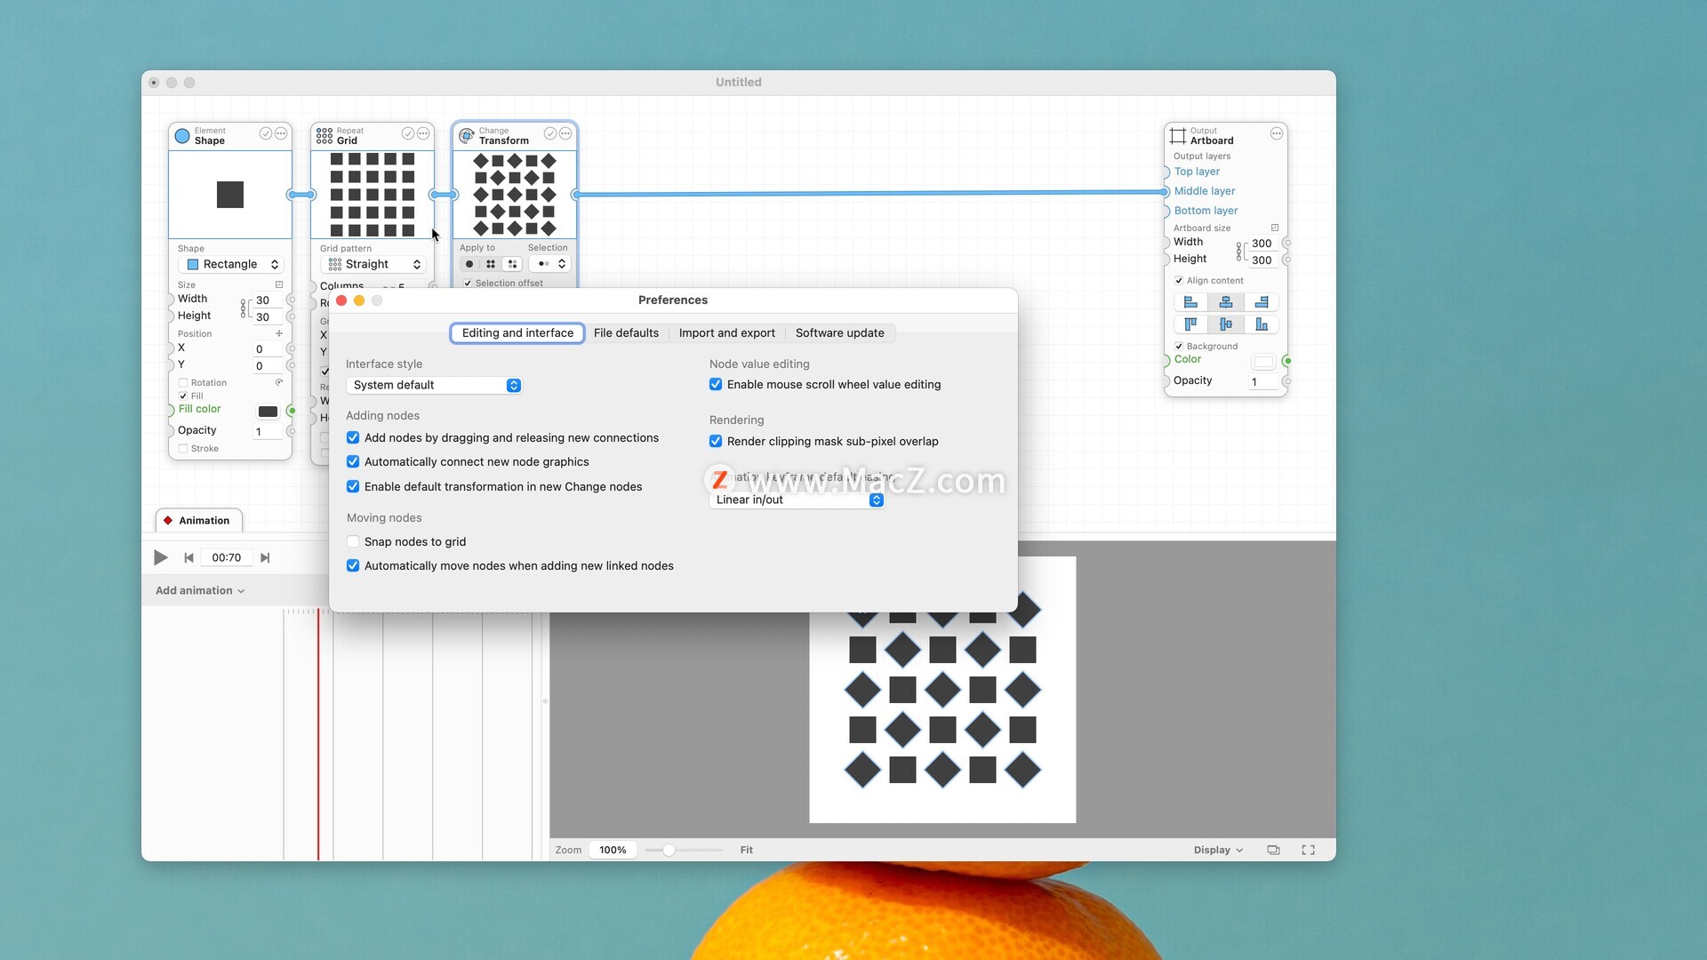Viewport: 1707px width, 960px height.
Task: Align content to left edge
Action: coord(1190,302)
